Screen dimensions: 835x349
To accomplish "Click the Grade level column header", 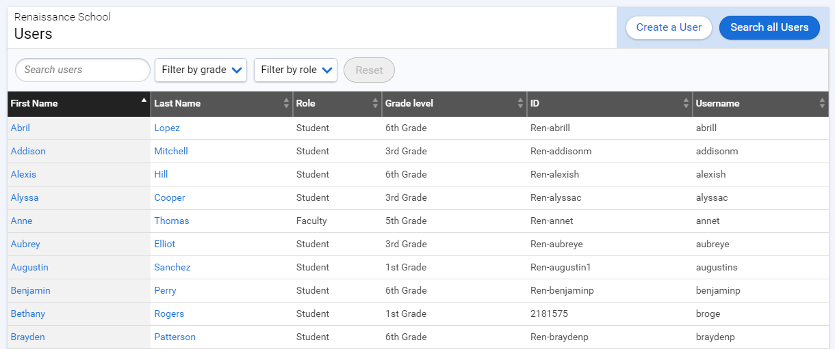I will point(454,104).
